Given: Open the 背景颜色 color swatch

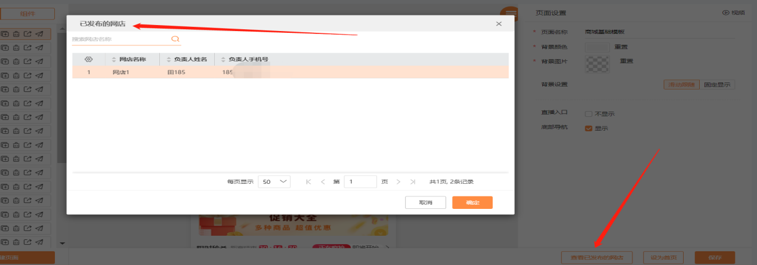Looking at the screenshot, I should pyautogui.click(x=597, y=47).
